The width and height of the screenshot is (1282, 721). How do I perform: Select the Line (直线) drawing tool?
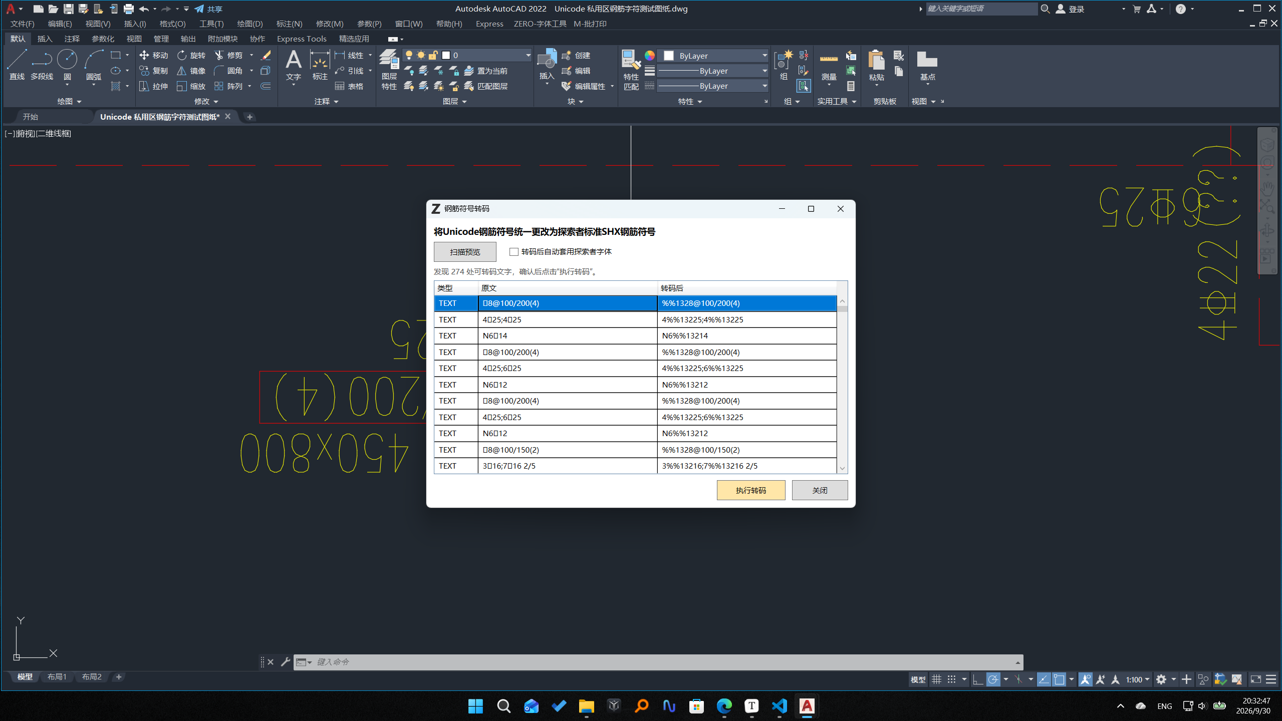(x=17, y=65)
